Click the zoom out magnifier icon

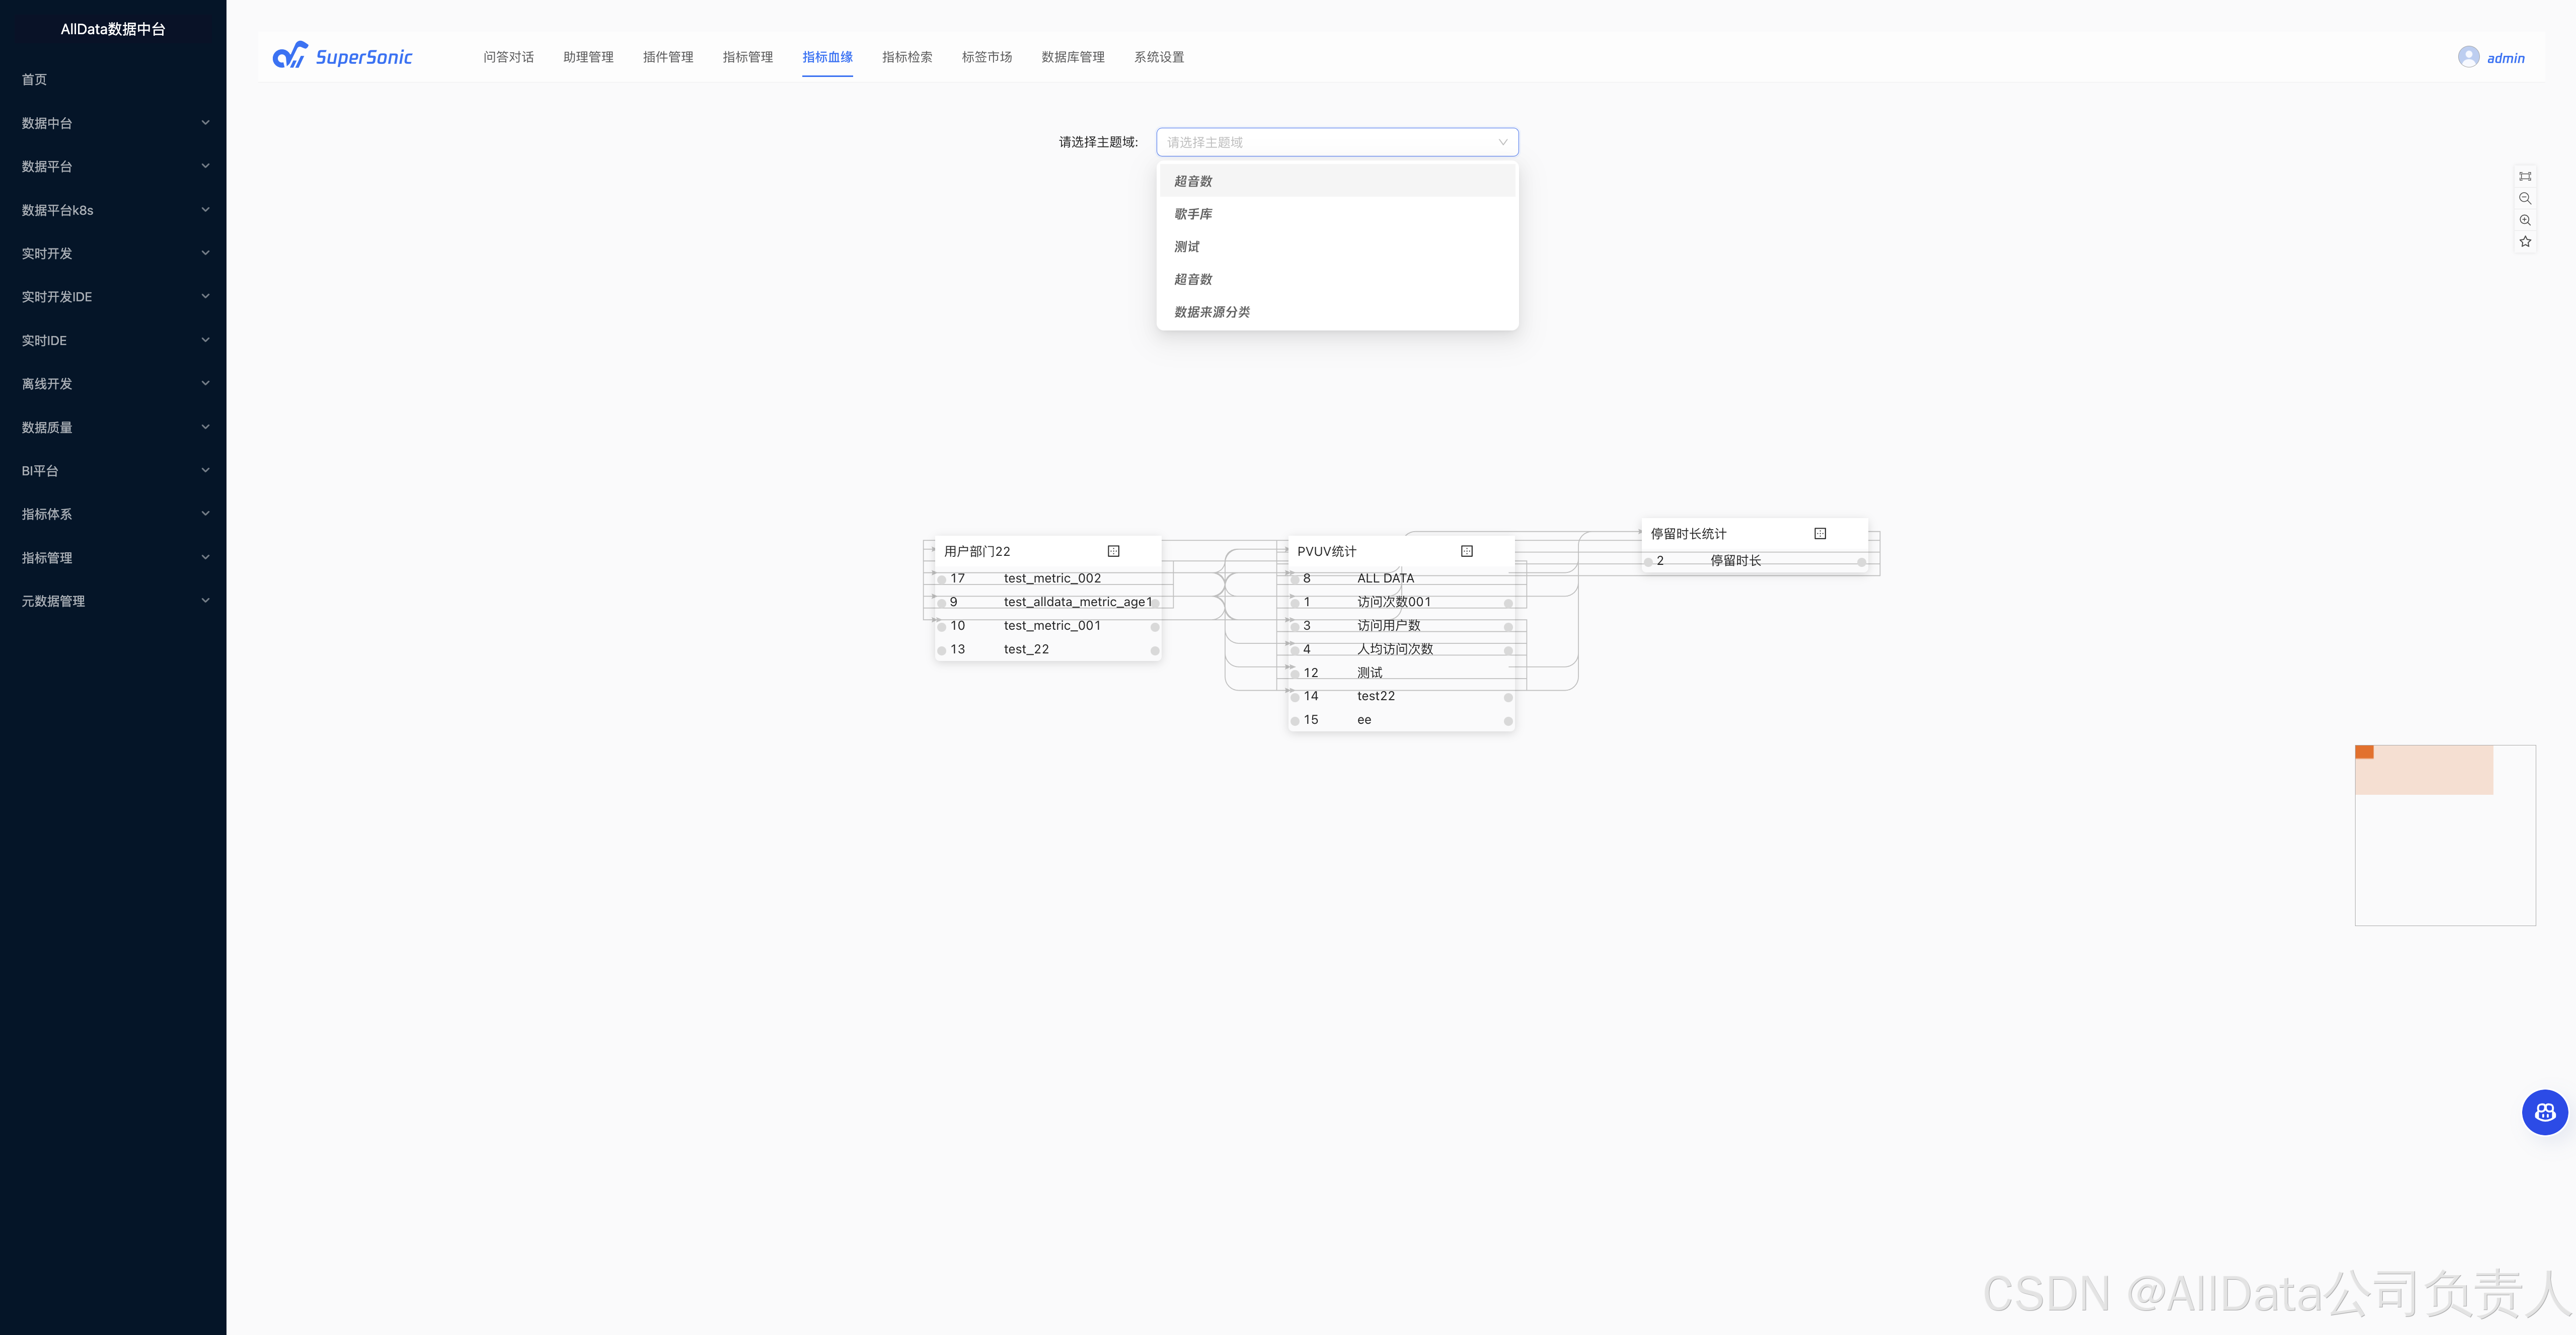coord(2525,198)
